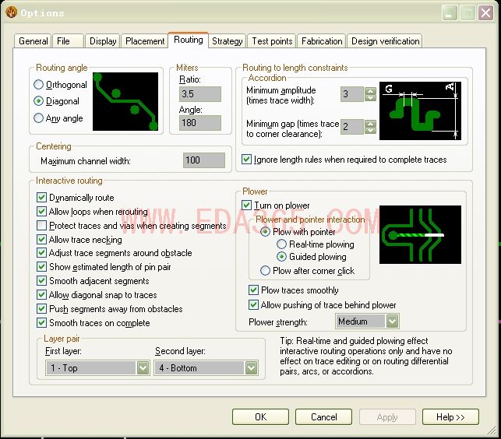The image size is (501, 439).
Task: Click the accordion diagram preview
Action: click(x=420, y=111)
